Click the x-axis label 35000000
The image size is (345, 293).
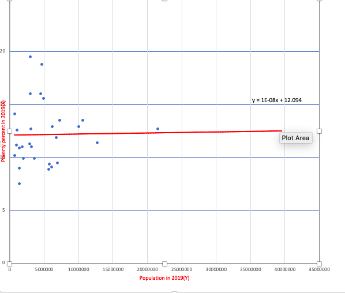pyautogui.click(x=250, y=269)
